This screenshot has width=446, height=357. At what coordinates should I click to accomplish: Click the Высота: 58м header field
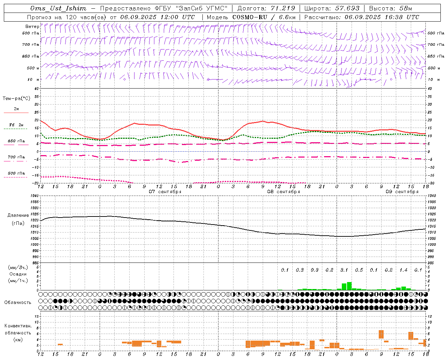pos(391,8)
